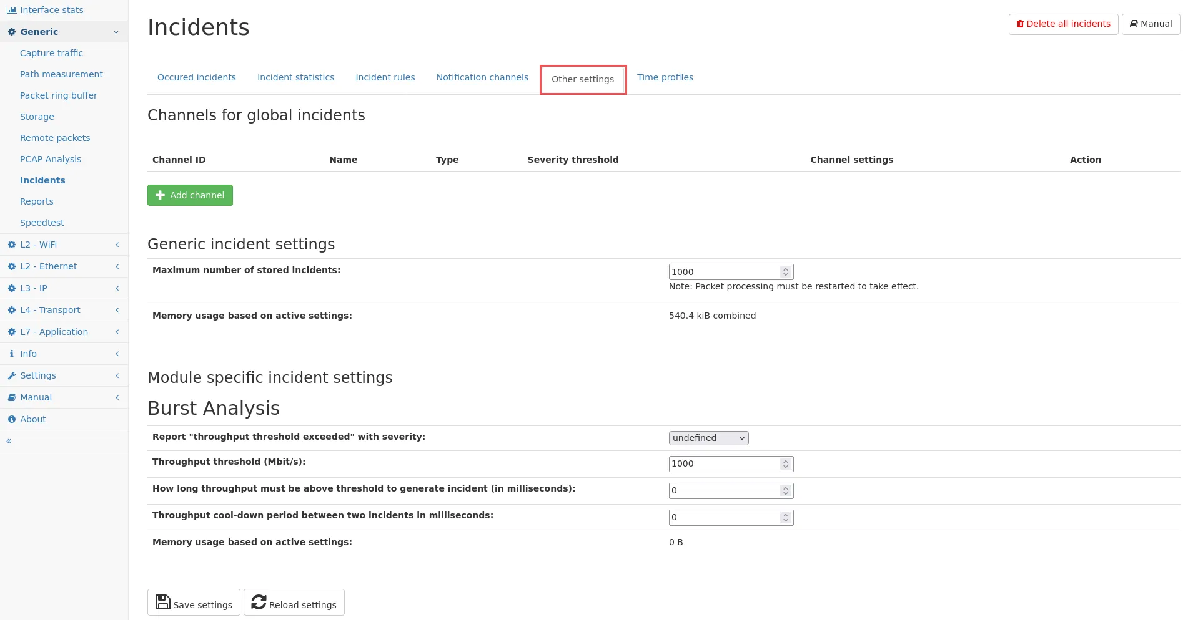Open the severity dropdown for throughput threshold
Screen dimensions: 1183x620
pyautogui.click(x=708, y=438)
